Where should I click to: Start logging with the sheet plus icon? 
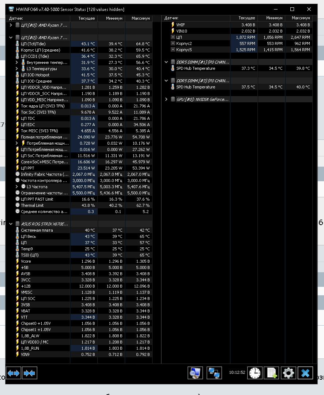[x=272, y=373]
